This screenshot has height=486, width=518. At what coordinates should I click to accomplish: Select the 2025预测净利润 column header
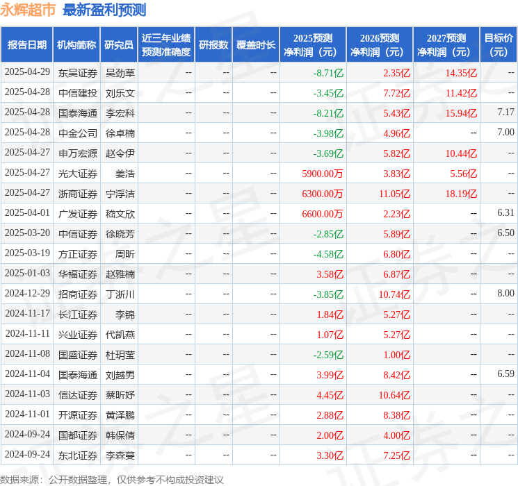(x=313, y=44)
